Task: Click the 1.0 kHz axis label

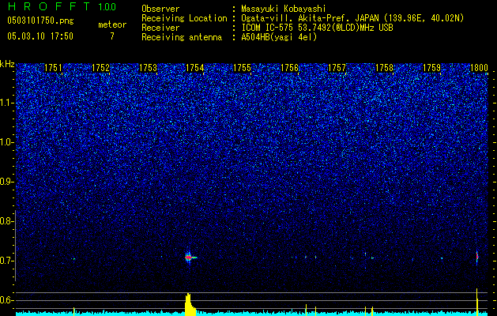Action: (7, 142)
